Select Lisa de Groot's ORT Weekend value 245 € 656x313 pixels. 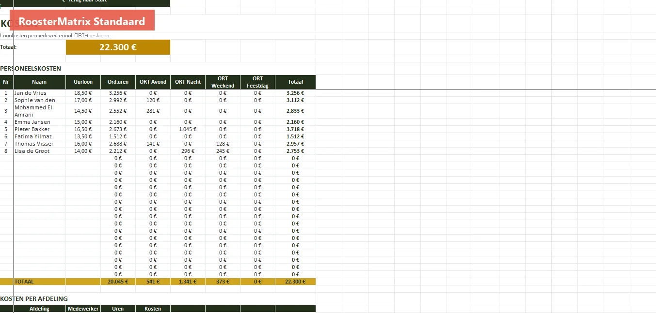click(223, 151)
